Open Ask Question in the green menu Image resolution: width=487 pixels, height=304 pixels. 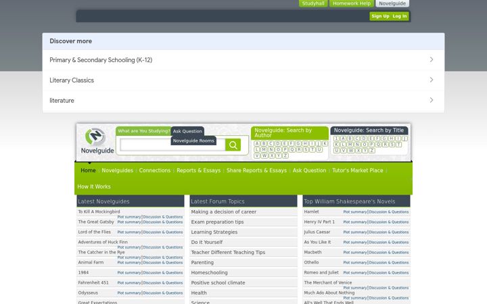(309, 170)
